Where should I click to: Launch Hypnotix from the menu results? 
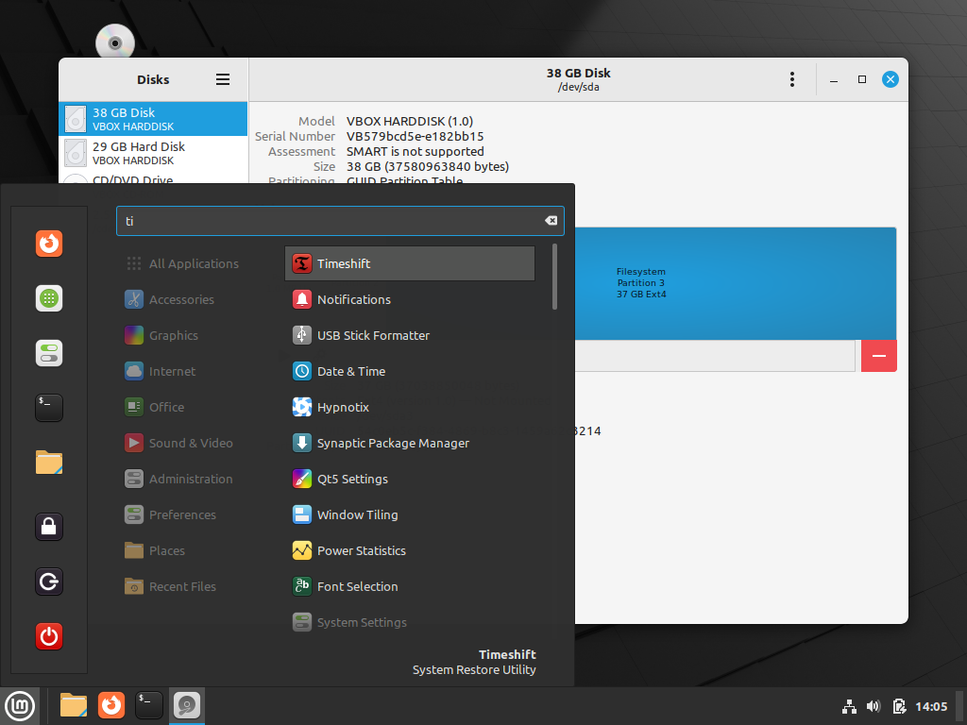(x=410, y=407)
